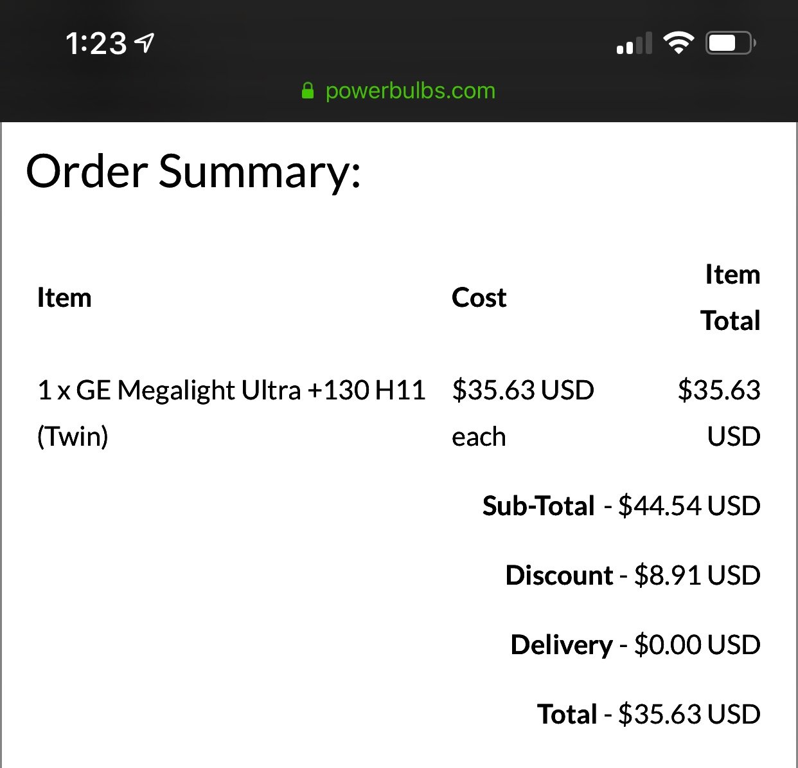Select the Discount $8.91 USD line
The height and width of the screenshot is (768, 798).
633,576
